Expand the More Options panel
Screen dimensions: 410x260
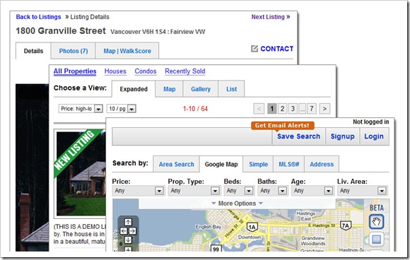pos(237,203)
